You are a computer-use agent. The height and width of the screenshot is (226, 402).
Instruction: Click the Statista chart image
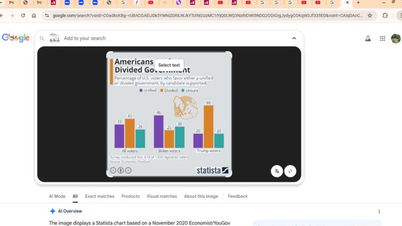coord(169,114)
